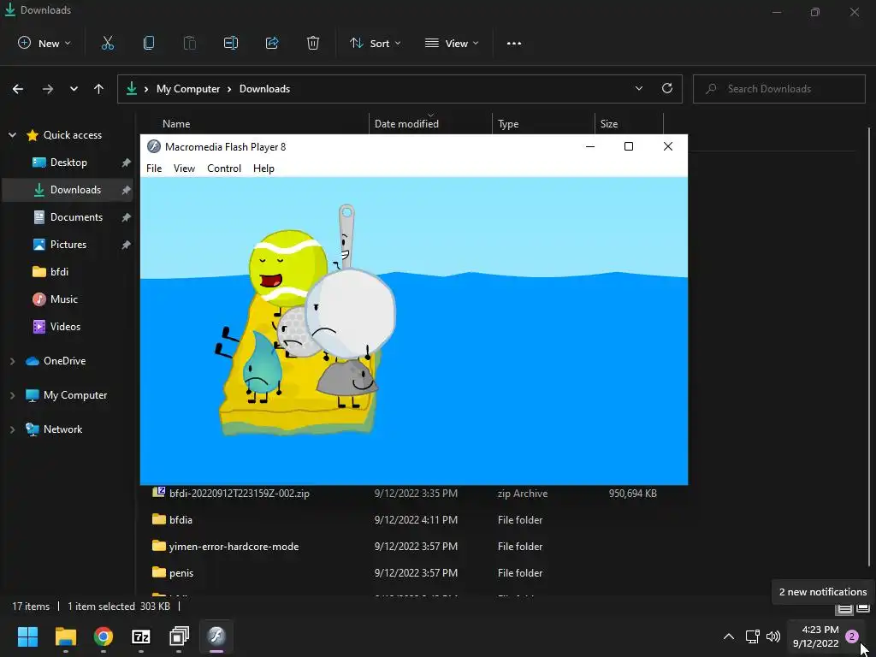Image resolution: width=876 pixels, height=657 pixels.
Task: Select Downloads in the address breadcrumb
Action: (x=265, y=89)
